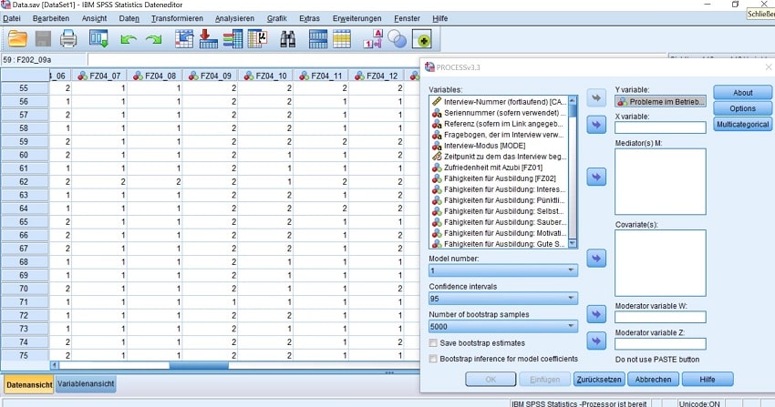Open the Analysieren menu
Screen dimensions: 775x407
235,18
